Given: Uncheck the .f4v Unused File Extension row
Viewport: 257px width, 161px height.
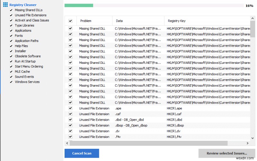Looking at the screenshot, I should pyautogui.click(x=70, y=137).
